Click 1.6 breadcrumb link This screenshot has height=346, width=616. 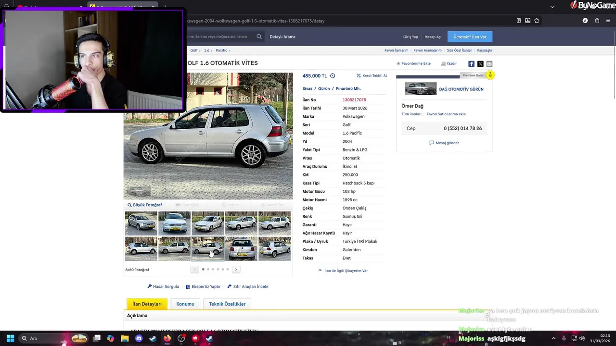tap(206, 50)
